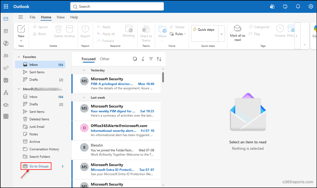Open the Office365Alerts informational-severity alert email
The image size is (317, 188).
coord(116,131)
